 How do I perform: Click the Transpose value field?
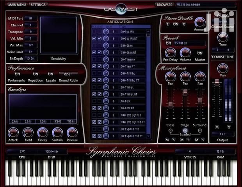(x=30, y=32)
